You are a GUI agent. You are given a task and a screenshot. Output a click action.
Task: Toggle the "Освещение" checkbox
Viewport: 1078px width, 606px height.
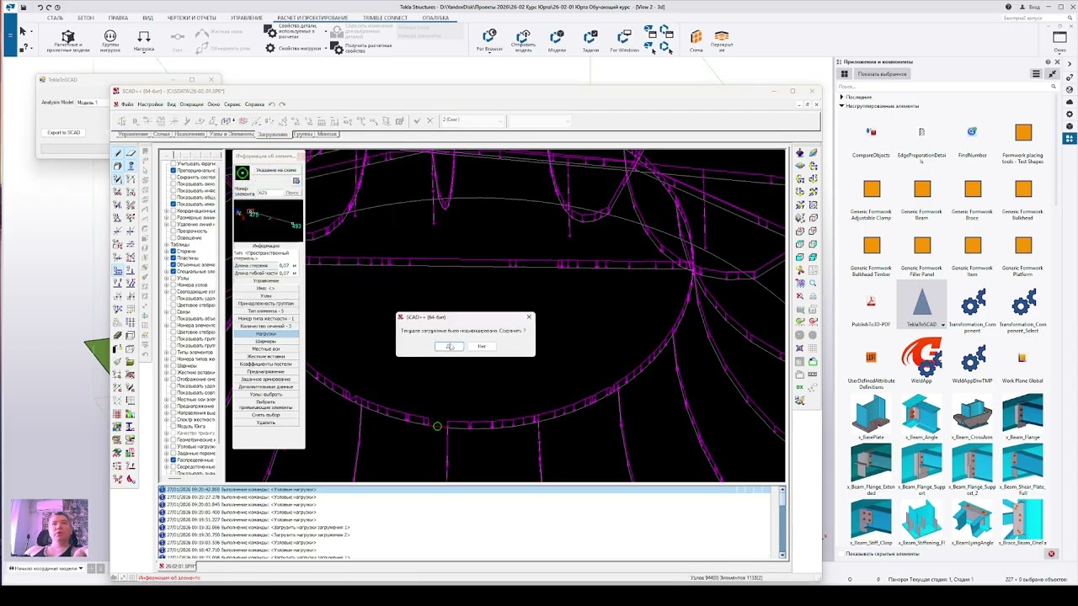pyautogui.click(x=173, y=238)
